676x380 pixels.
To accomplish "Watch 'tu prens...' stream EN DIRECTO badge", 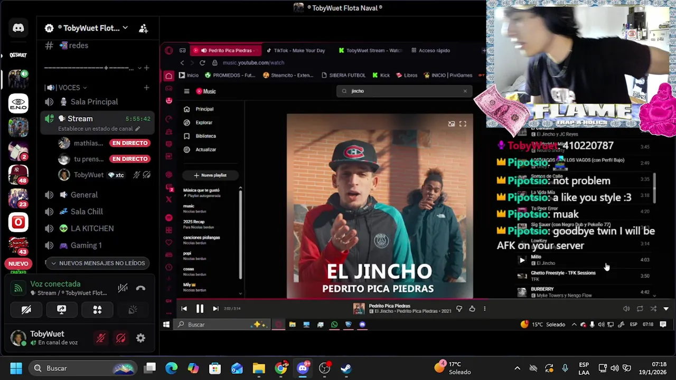I will pos(130,159).
